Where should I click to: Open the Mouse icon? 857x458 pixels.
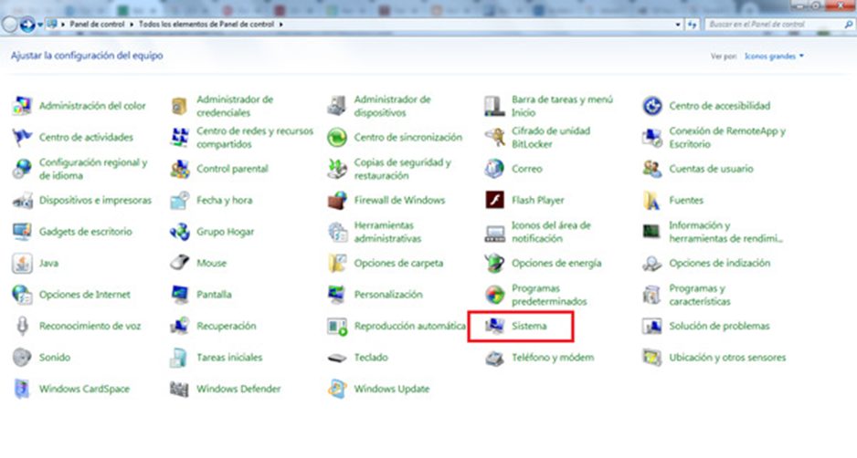179,263
